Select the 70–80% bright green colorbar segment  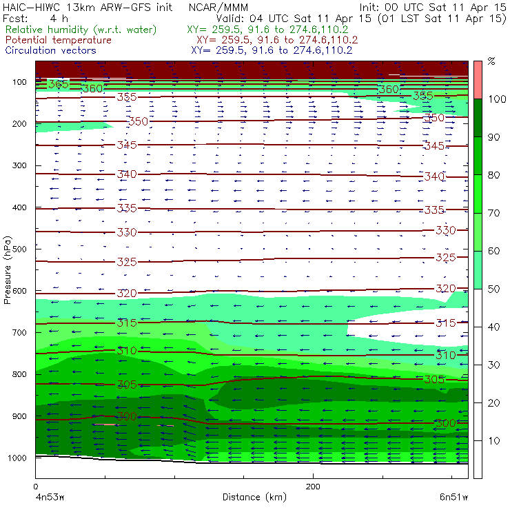tap(478, 194)
